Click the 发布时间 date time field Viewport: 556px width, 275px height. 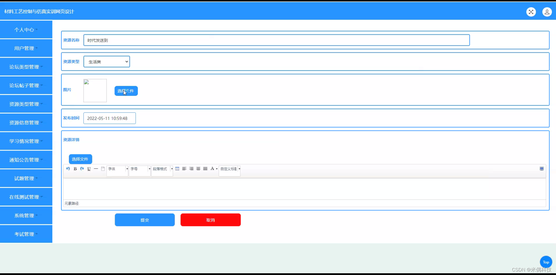109,118
